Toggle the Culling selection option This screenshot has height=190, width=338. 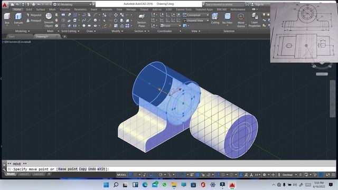click(x=215, y=18)
